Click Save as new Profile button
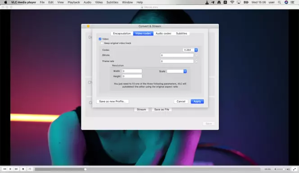Image resolution: width=299 pixels, height=173 pixels. point(113,102)
